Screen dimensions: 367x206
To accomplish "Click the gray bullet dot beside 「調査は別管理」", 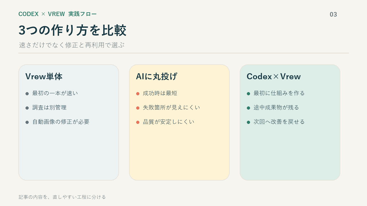I will [27, 108].
